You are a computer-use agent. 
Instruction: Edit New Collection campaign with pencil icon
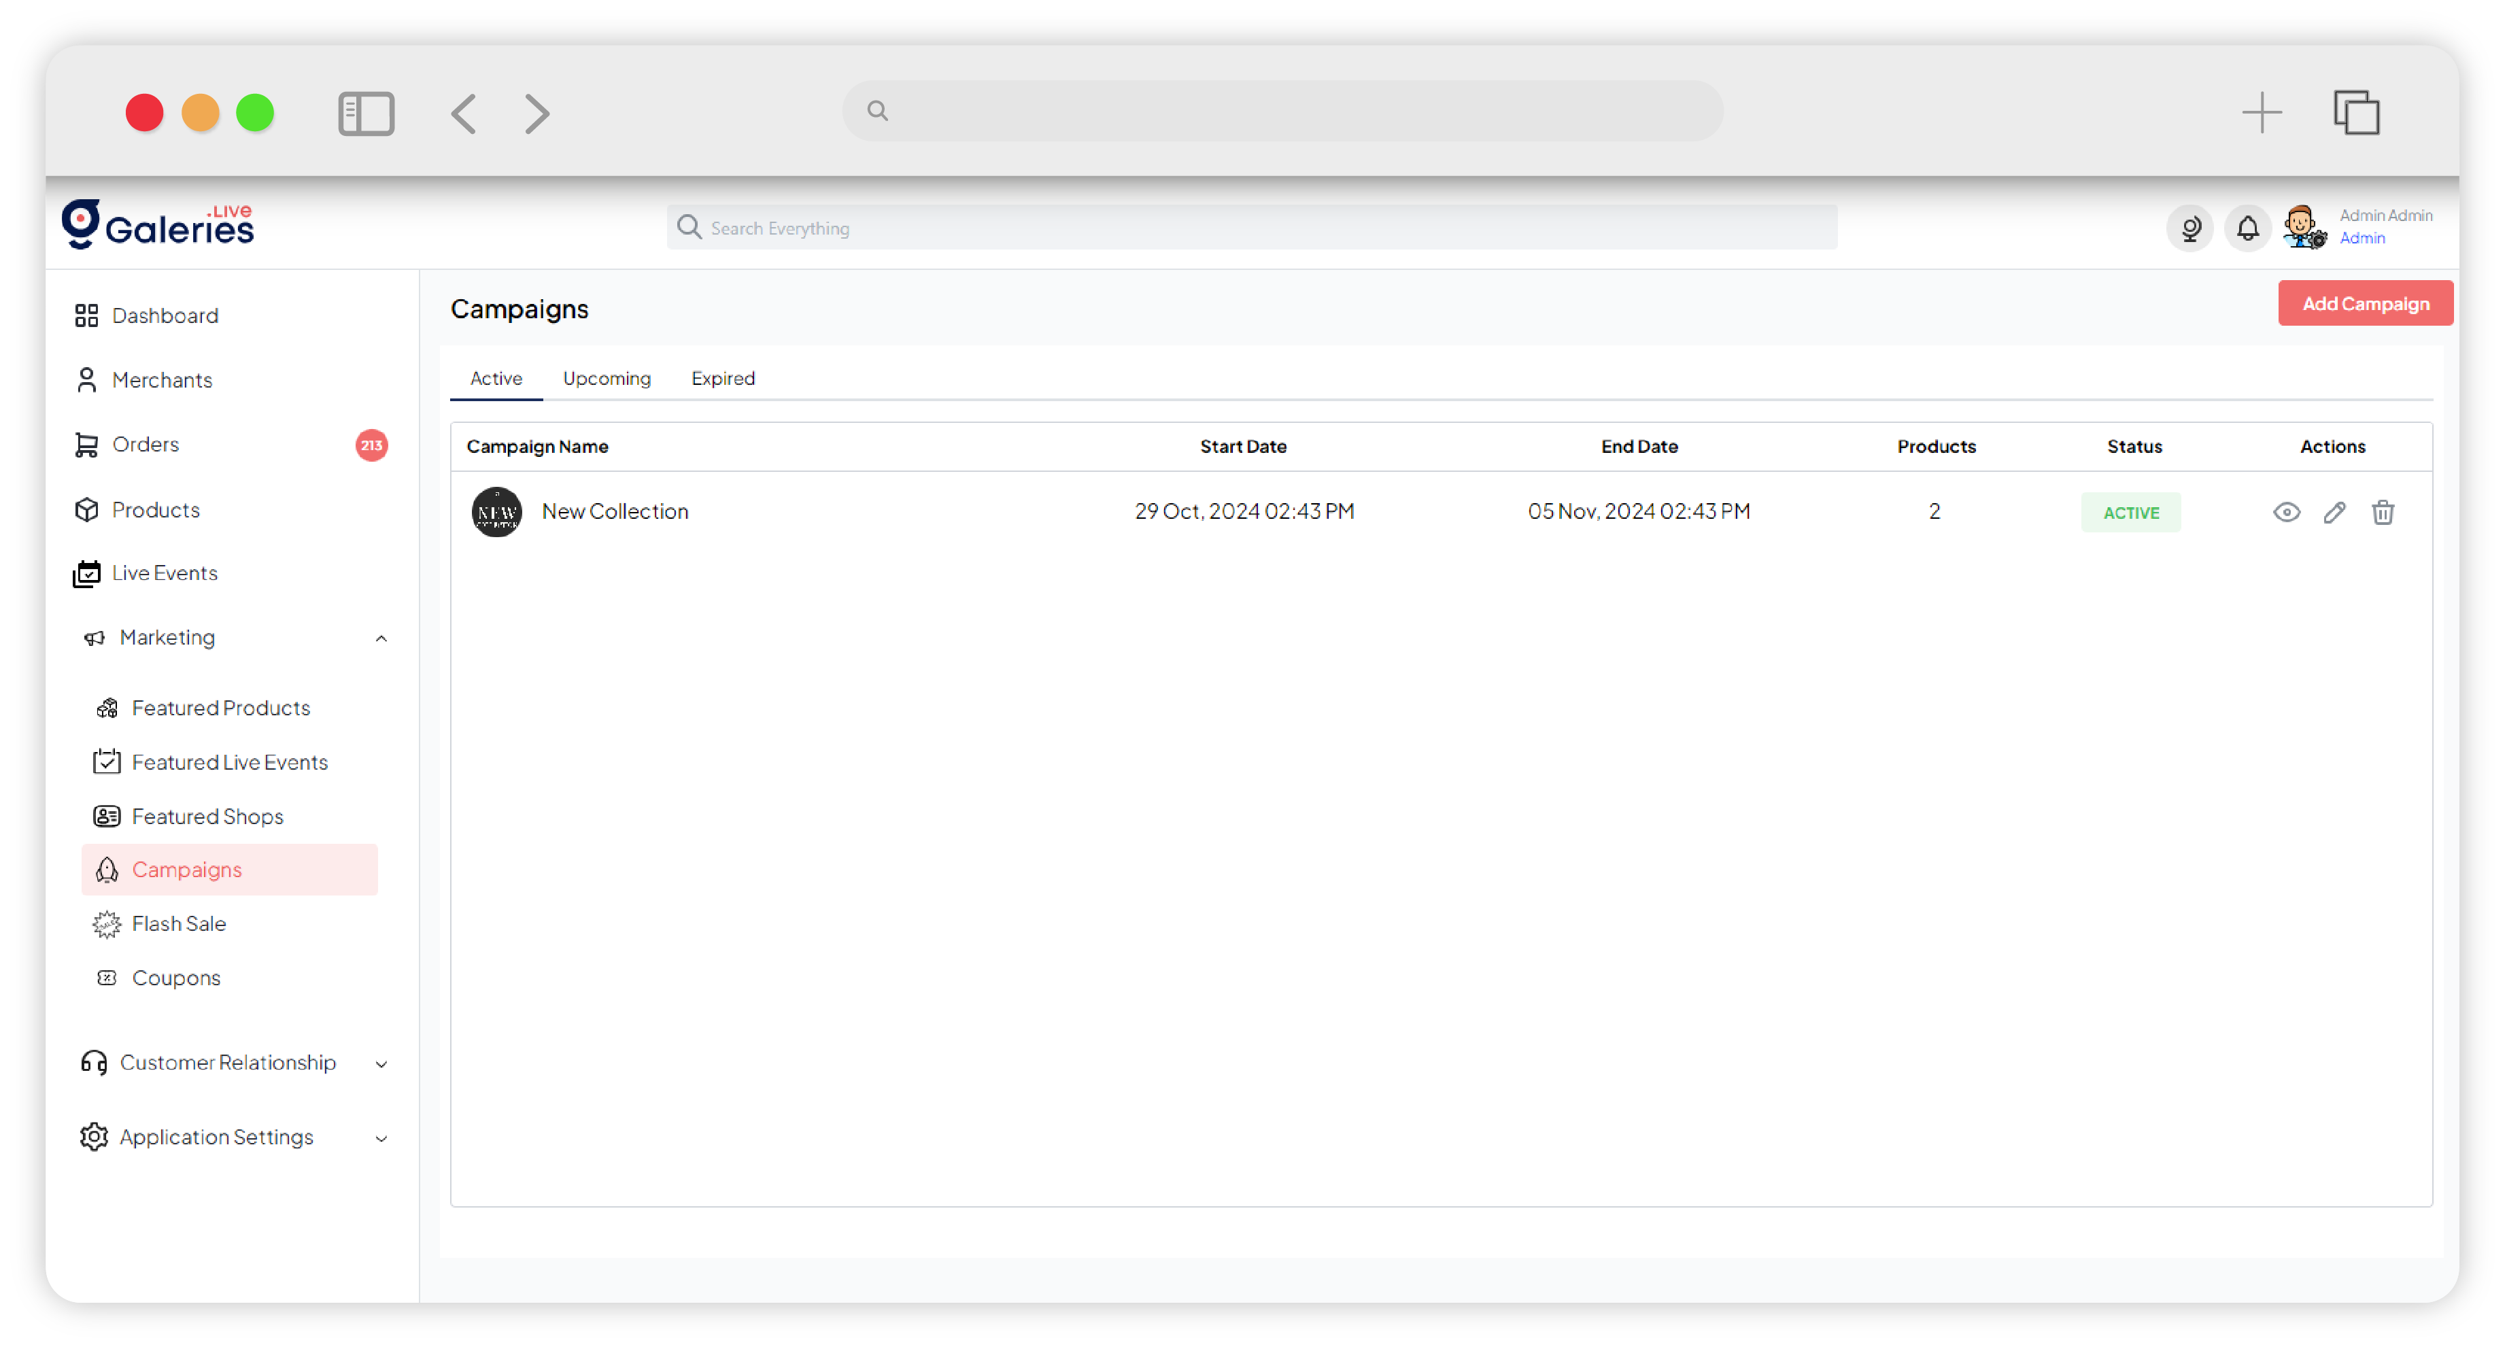point(2334,513)
